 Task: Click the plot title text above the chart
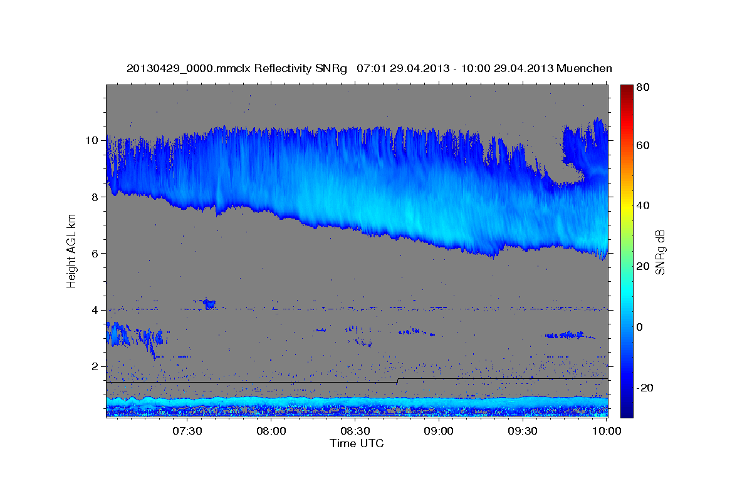click(x=369, y=68)
